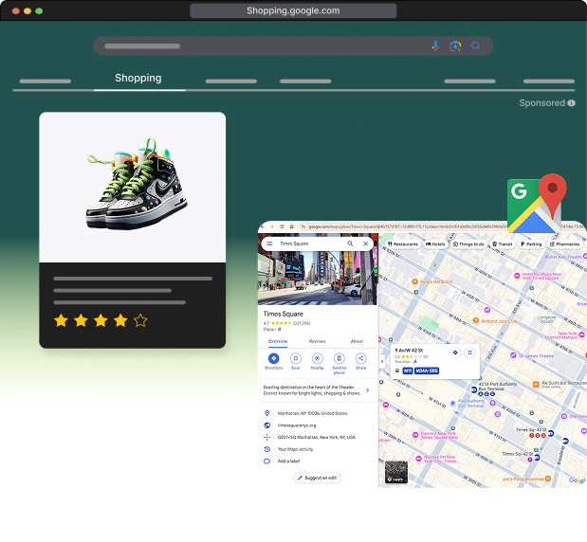587x542 pixels.
Task: Click the Suggest an edit button
Action: tap(317, 478)
